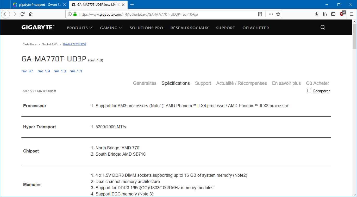Open the downloads panel
Screen dimensions: 357x197
pyautogui.click(x=317, y=14)
